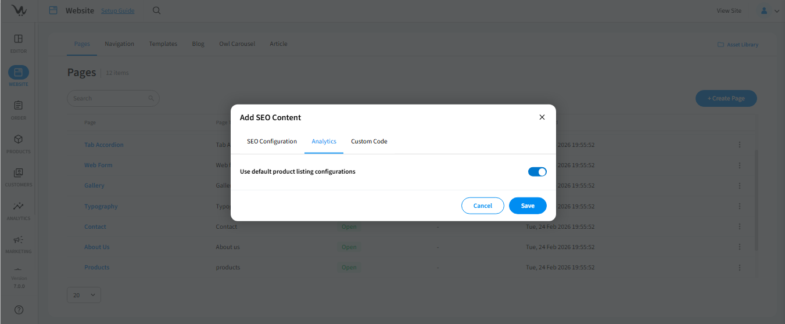This screenshot has width=785, height=324.
Task: Click the search magnifier icon in header
Action: 156,10
